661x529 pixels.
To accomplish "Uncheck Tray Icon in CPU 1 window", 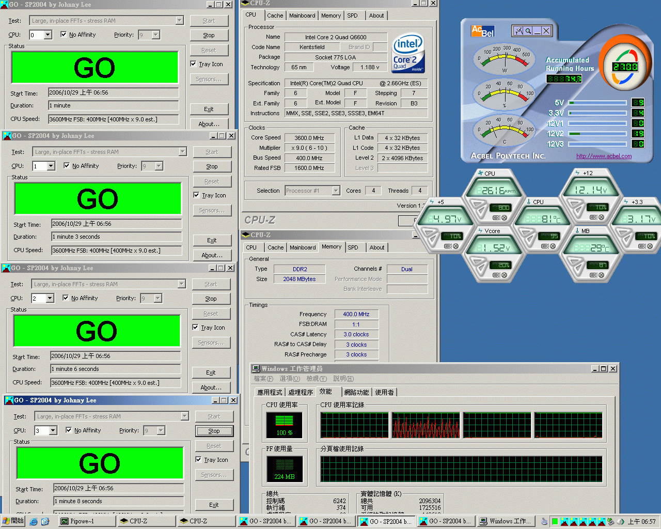I will coord(197,195).
